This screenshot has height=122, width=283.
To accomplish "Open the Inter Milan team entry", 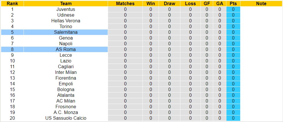I will click(x=66, y=72).
